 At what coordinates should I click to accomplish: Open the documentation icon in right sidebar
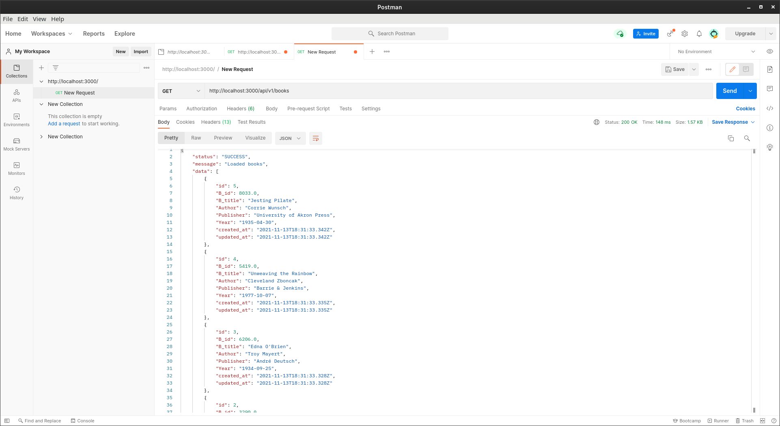point(770,69)
